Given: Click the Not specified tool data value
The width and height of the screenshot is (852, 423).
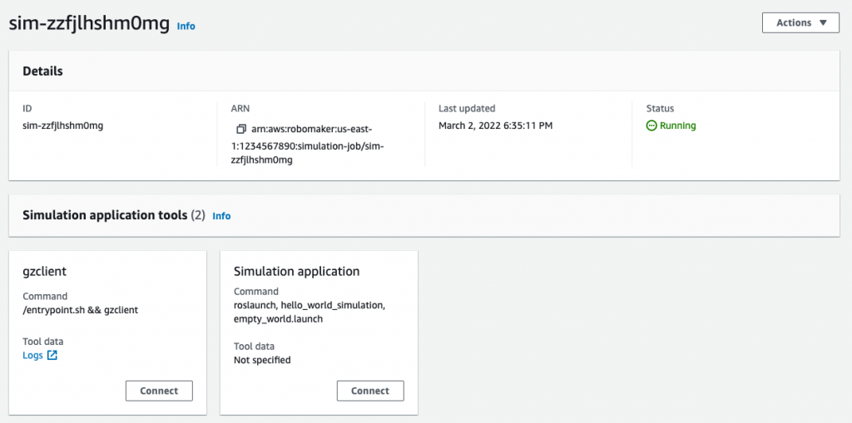Looking at the screenshot, I should (262, 360).
